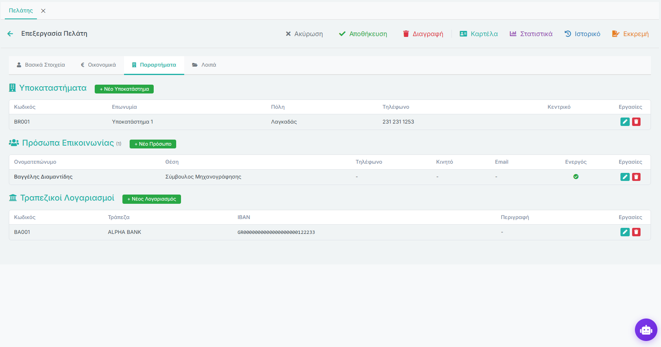Click the BR001 branch code cell
Viewport: 661px width, 347px height.
22,122
